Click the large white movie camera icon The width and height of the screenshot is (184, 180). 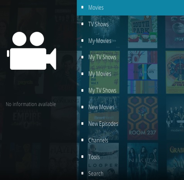[32, 51]
